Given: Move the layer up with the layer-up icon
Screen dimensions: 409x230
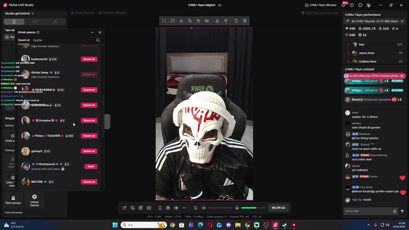Looking at the screenshot, I should 217,21.
